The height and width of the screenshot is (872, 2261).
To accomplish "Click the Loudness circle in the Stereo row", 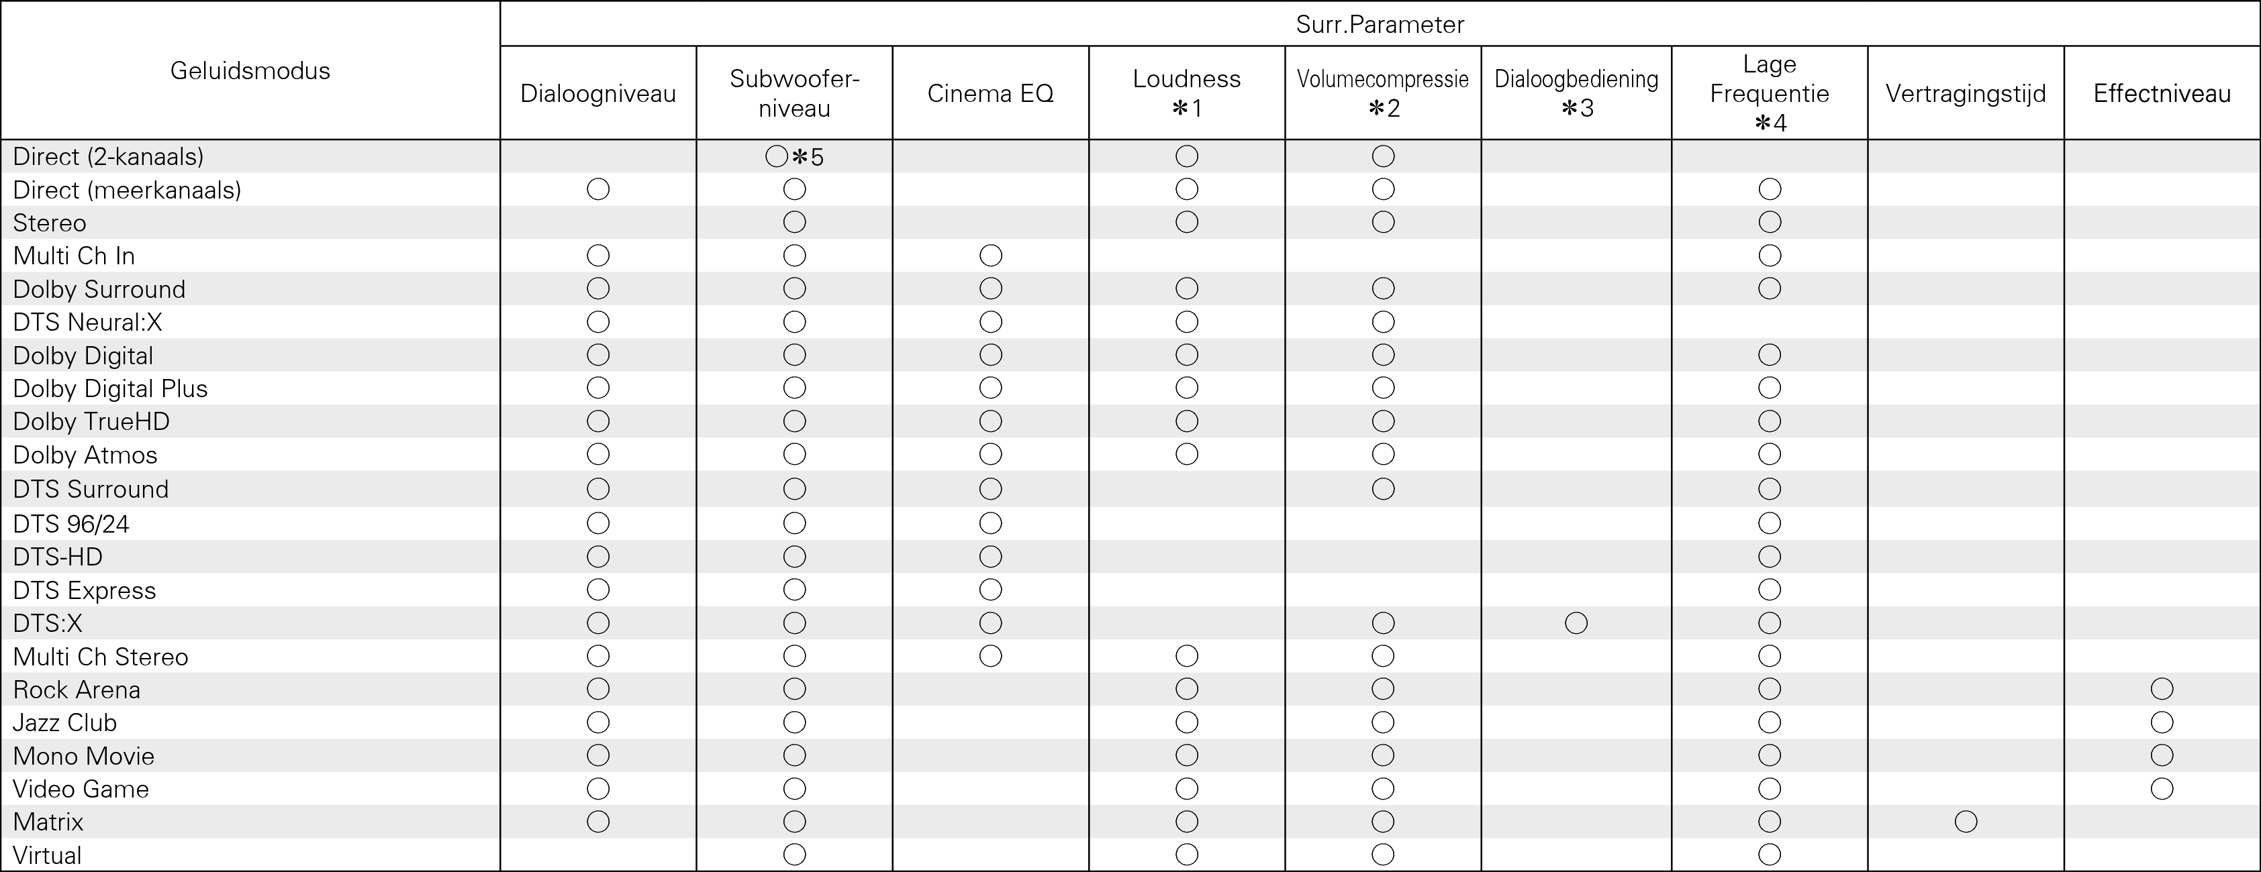I will pyautogui.click(x=1187, y=223).
